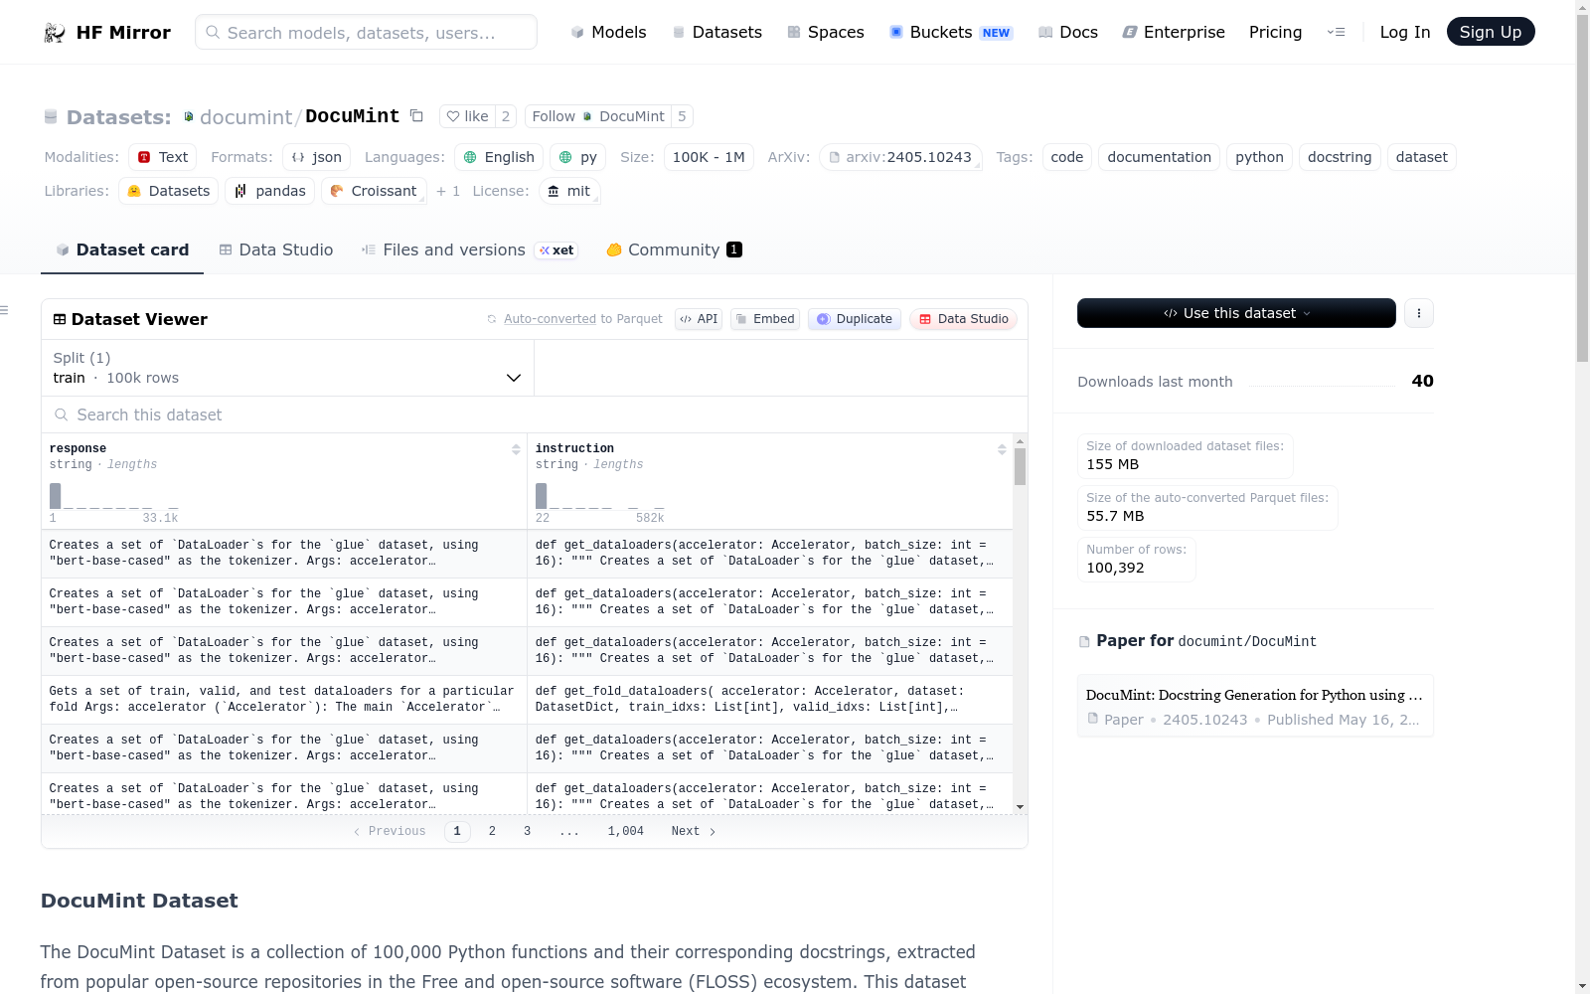This screenshot has width=1590, height=994.
Task: Select the json format tag
Action: click(317, 157)
